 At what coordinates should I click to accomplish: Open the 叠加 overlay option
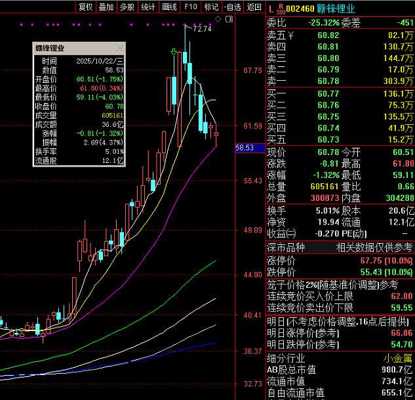coord(106,7)
